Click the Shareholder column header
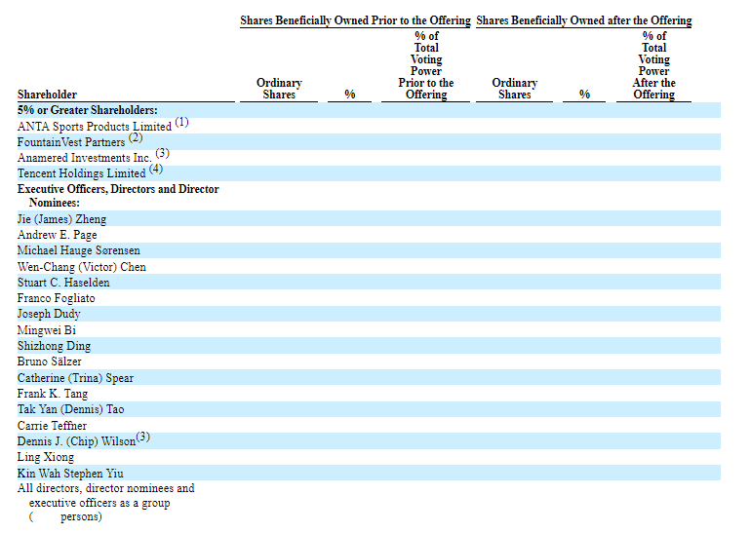Image resolution: width=750 pixels, height=533 pixels. [47, 95]
